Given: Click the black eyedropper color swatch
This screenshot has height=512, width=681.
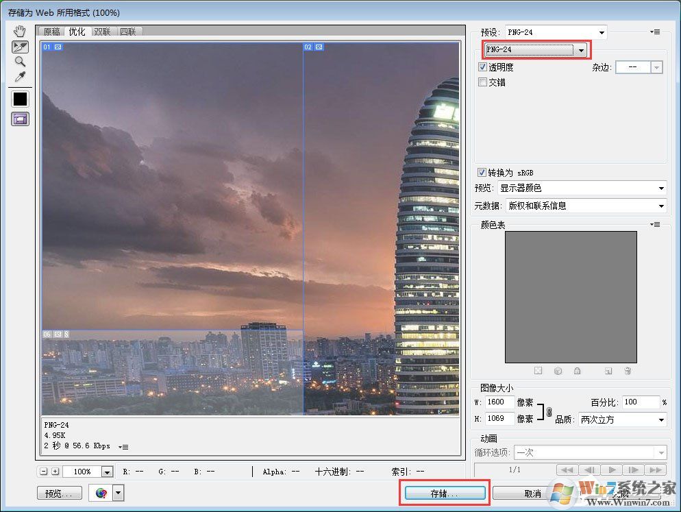Looking at the screenshot, I should [21, 99].
